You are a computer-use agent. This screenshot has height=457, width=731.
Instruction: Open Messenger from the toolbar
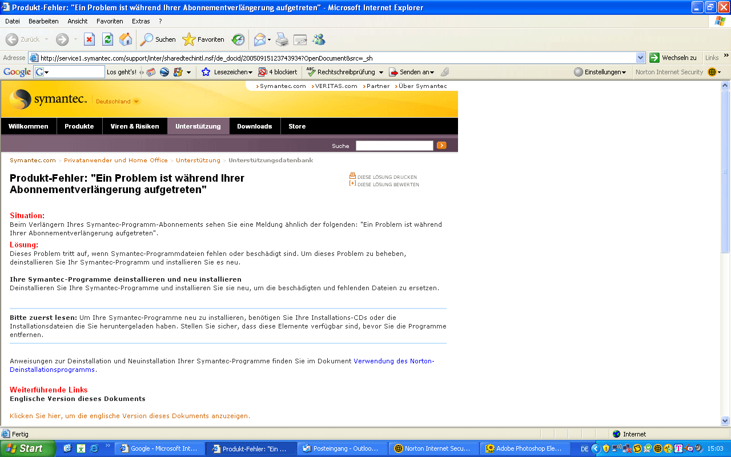tap(319, 39)
